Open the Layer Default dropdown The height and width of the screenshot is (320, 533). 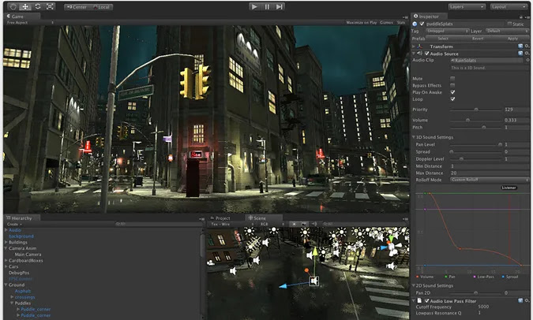pos(507,31)
